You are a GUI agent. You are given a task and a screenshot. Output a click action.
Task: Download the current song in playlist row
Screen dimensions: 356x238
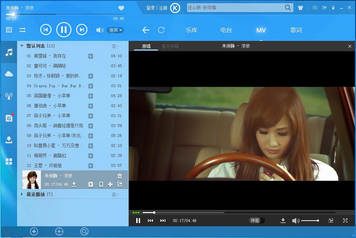[x=74, y=184]
